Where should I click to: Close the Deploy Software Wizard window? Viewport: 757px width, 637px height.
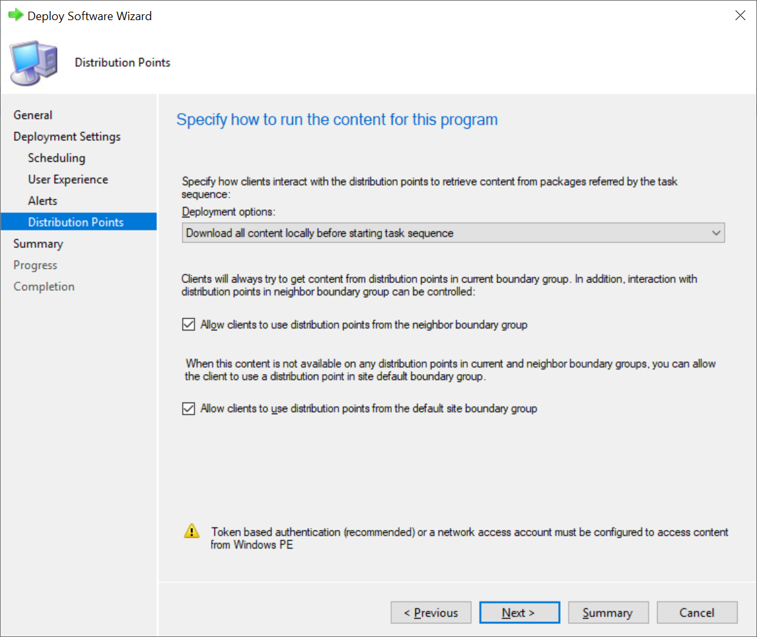739,16
